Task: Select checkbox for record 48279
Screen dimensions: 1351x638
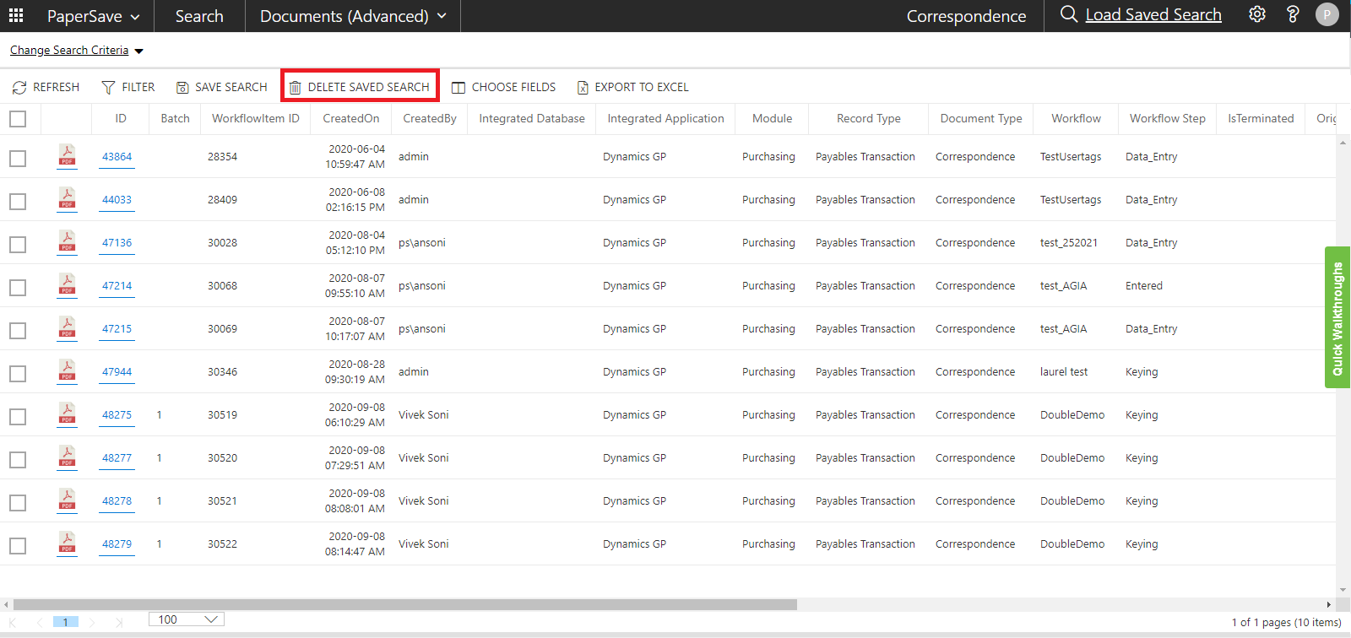Action: pyautogui.click(x=18, y=545)
